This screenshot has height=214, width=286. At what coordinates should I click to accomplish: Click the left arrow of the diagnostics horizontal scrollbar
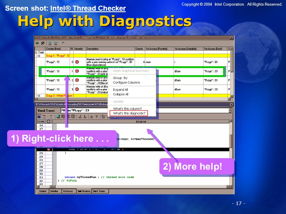pos(36,99)
